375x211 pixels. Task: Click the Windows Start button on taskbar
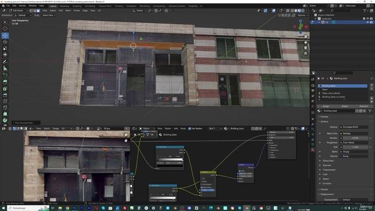4,208
